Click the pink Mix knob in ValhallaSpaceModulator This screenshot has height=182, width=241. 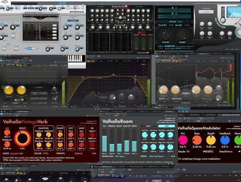183,140
